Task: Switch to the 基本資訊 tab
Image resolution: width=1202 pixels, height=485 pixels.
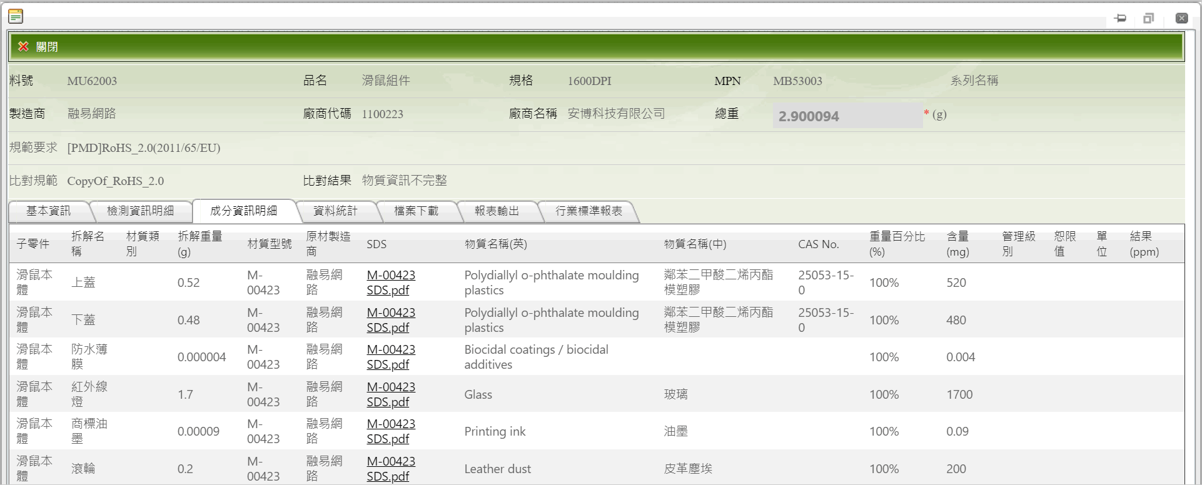Action: (x=48, y=211)
